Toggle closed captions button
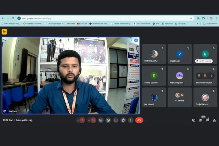Viewport: 219px width, 146px height. (101, 120)
